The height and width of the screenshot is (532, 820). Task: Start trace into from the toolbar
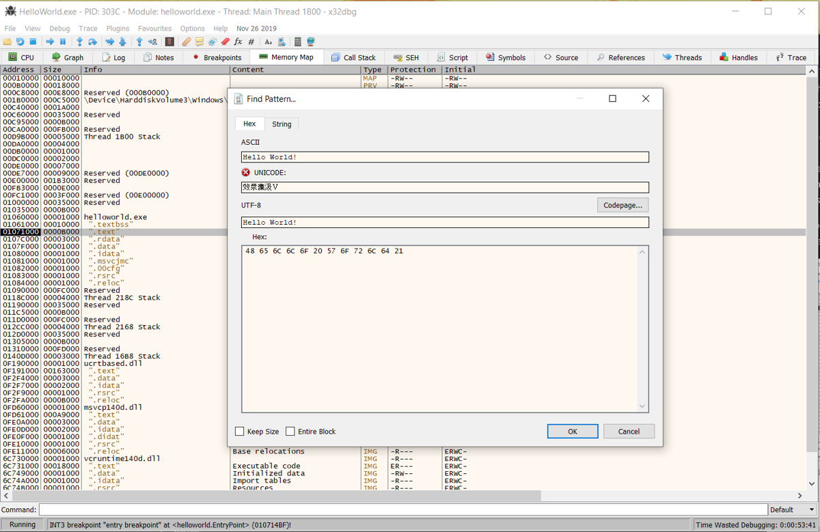tap(109, 42)
